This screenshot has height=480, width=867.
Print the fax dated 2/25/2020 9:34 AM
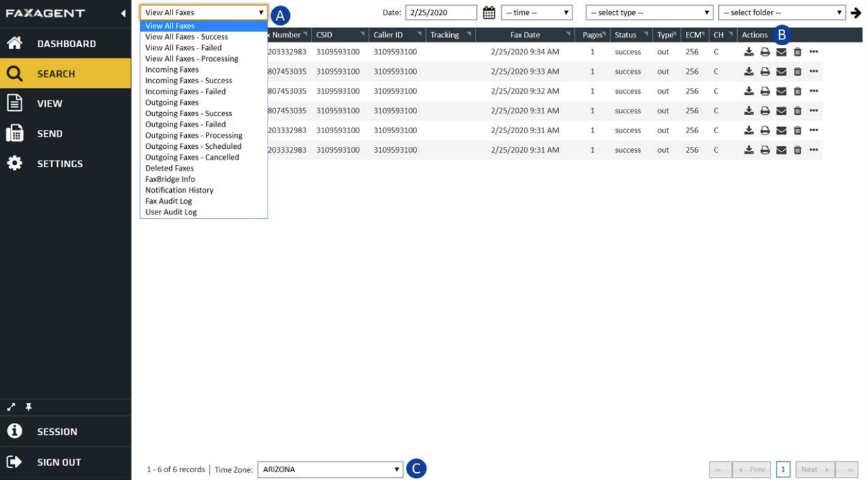coord(765,52)
